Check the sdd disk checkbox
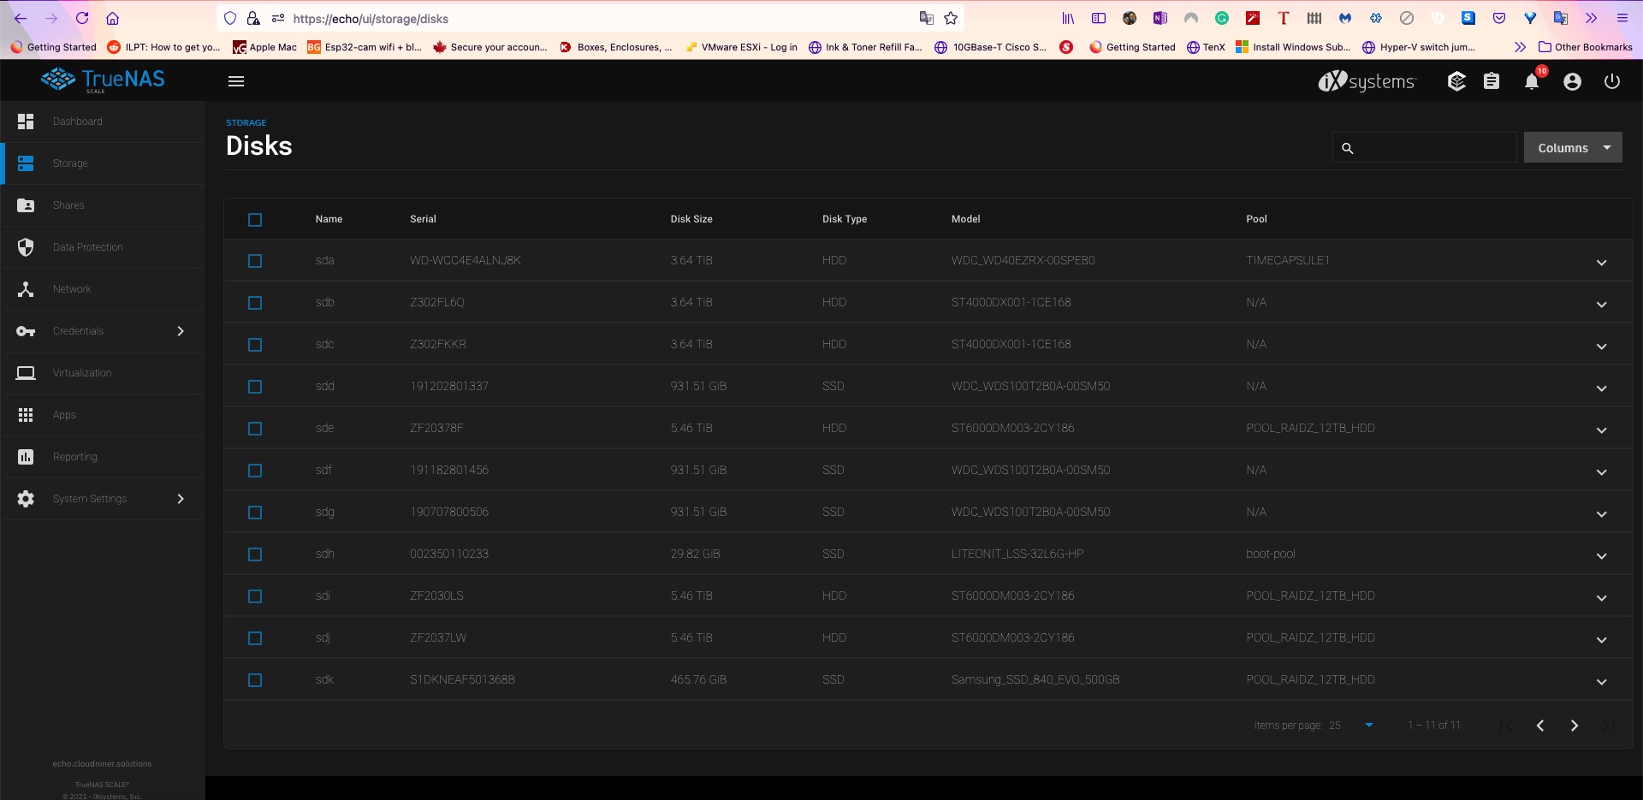 point(255,387)
